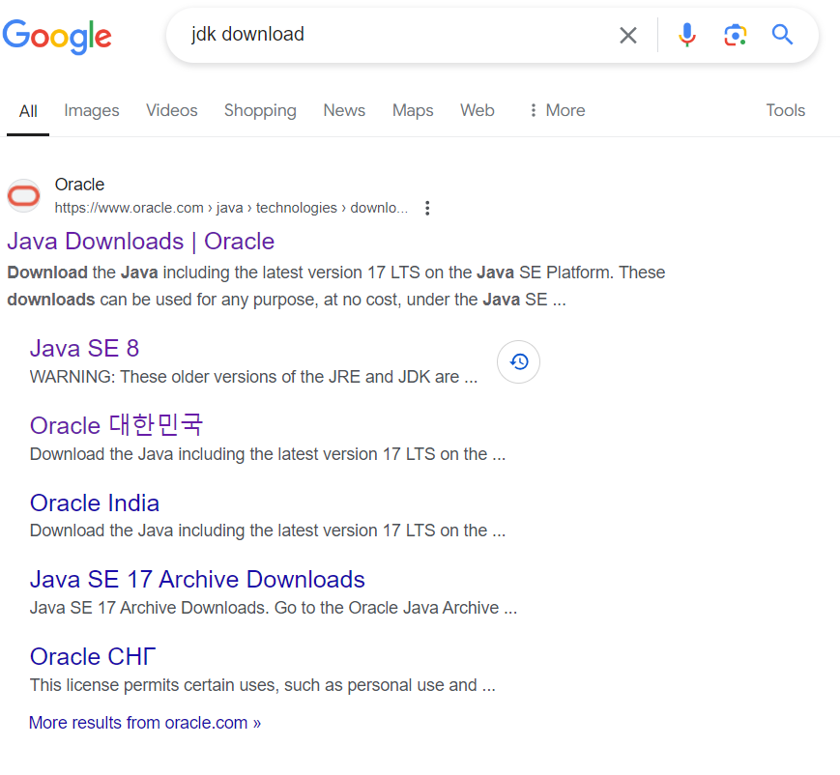
Task: Switch to the News tab
Action: tap(344, 110)
